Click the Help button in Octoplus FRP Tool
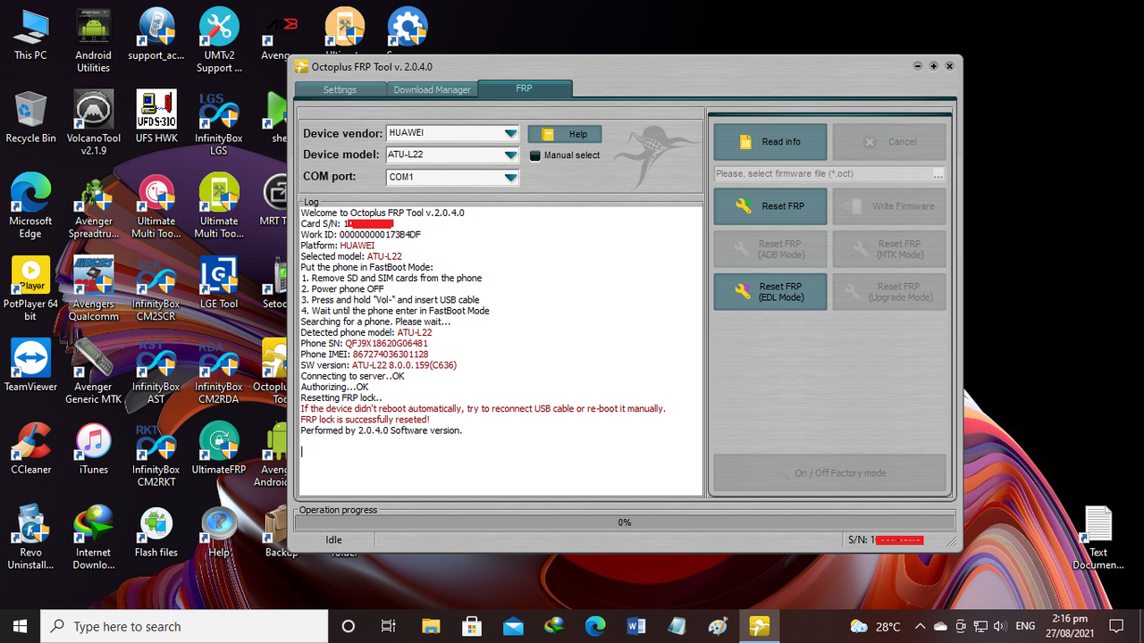Image resolution: width=1144 pixels, height=643 pixels. click(x=565, y=134)
